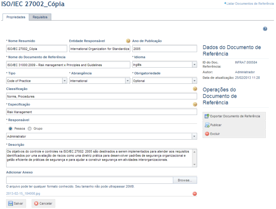
Task: Focus the Especificação input field
Action: 102,112
